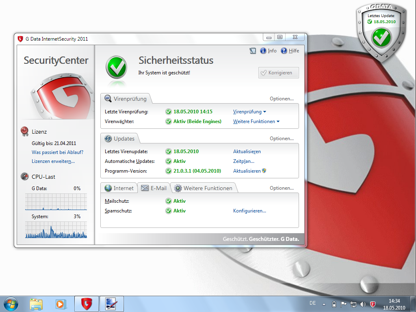This screenshot has height=312, width=416.
Task: Click the G Data CPU load graph
Action: (56, 202)
